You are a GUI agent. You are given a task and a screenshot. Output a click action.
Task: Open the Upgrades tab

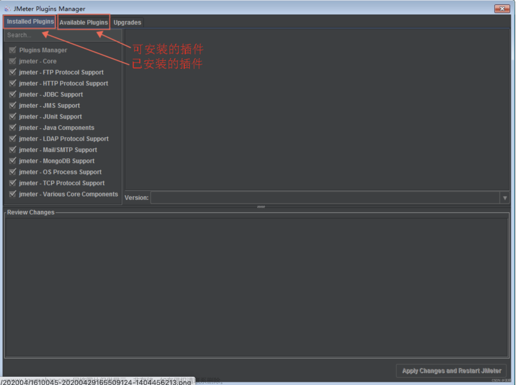click(127, 22)
